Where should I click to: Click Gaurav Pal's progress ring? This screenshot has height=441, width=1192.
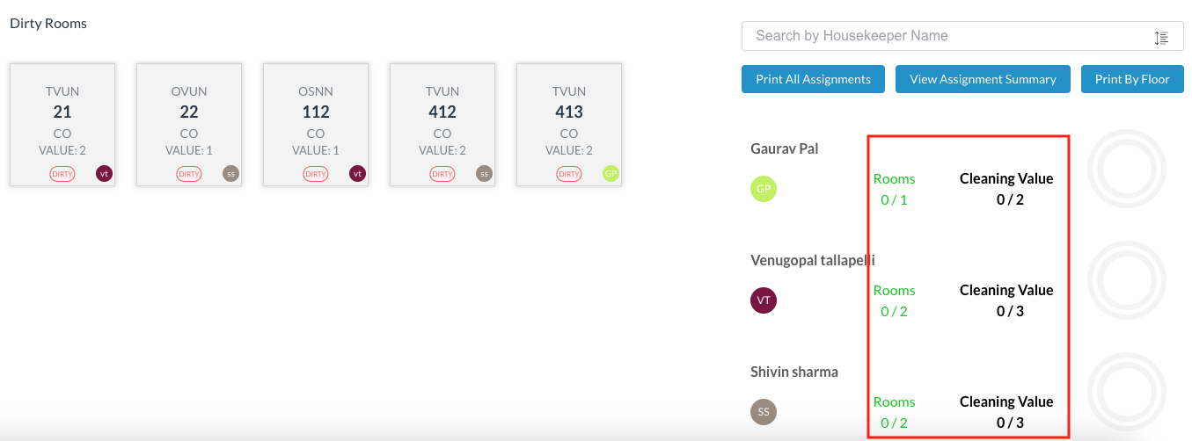click(1127, 169)
